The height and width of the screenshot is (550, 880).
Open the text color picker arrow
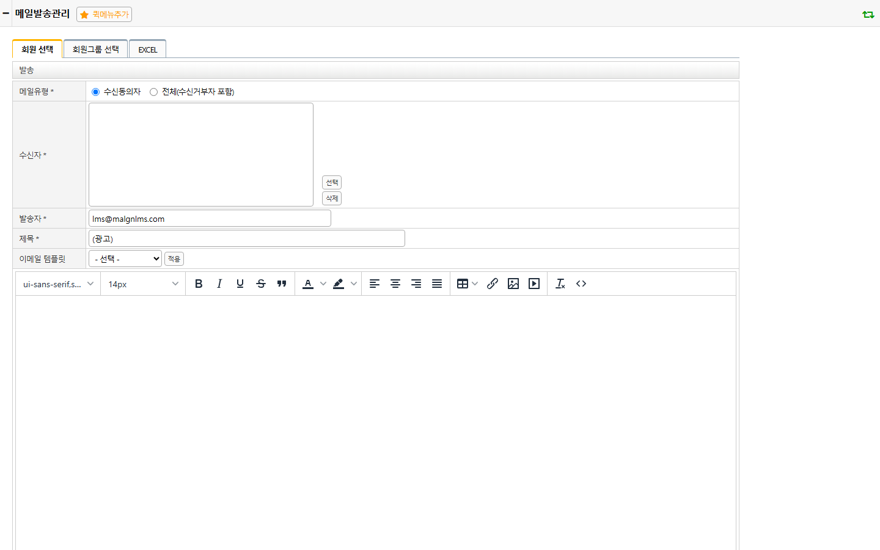click(323, 284)
